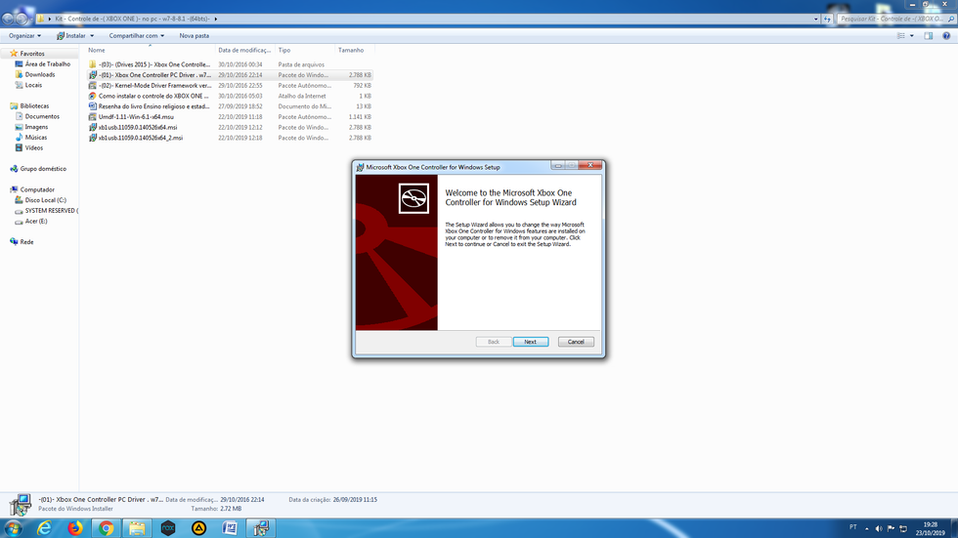This screenshot has width=958, height=538.
Task: Select the -(03)- Drives 2015 folder icon
Action: tap(92, 64)
